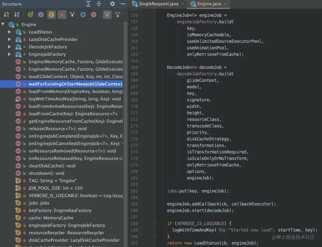Toggle Show Inherited members fork icon

coord(72,15)
